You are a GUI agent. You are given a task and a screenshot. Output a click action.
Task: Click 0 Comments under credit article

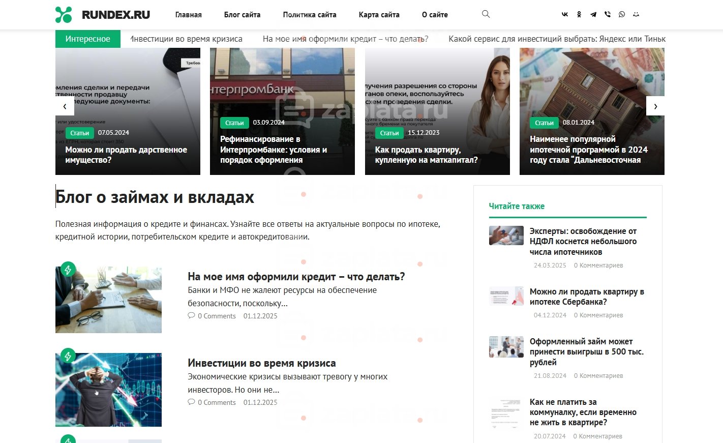(217, 316)
